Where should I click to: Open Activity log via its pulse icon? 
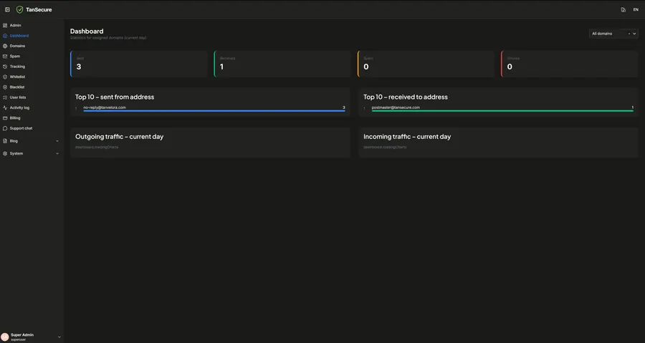point(5,107)
